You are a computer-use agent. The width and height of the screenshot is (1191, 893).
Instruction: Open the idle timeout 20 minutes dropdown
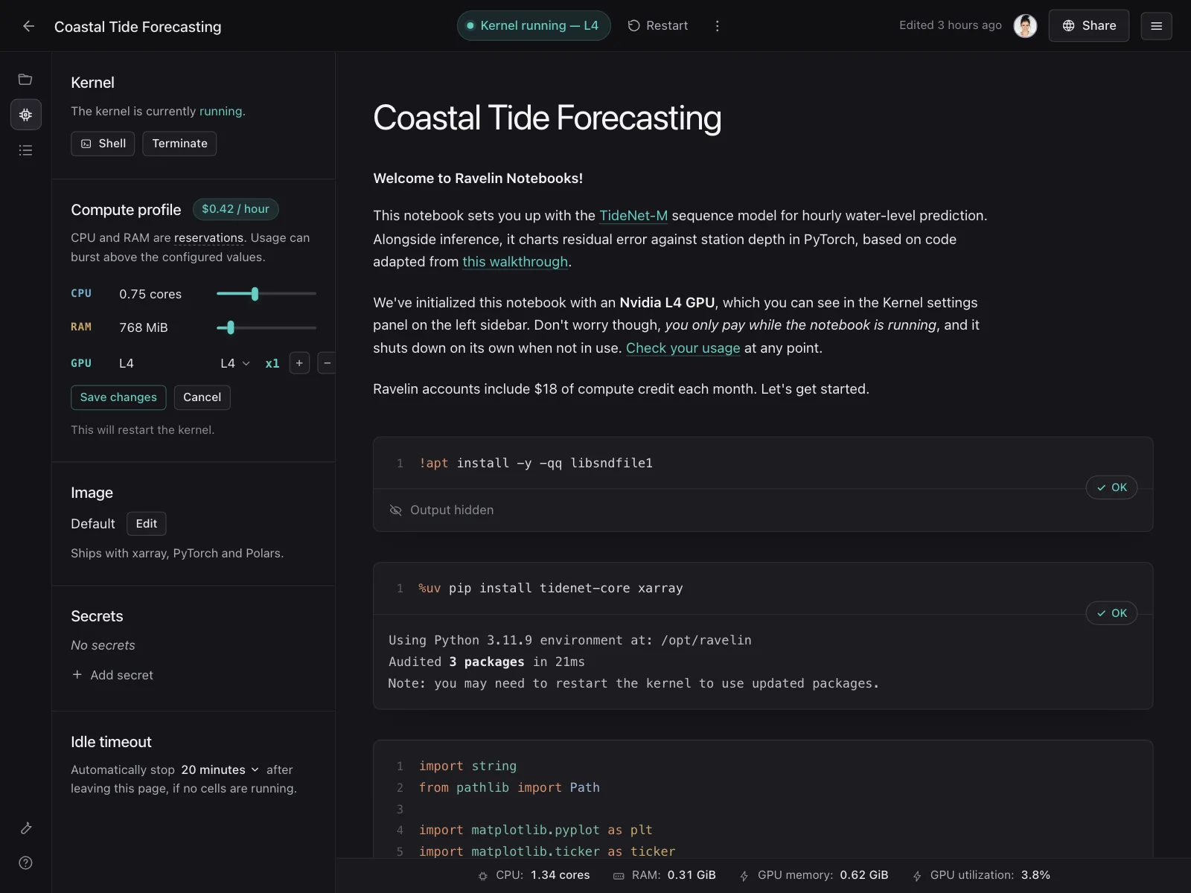click(x=220, y=769)
